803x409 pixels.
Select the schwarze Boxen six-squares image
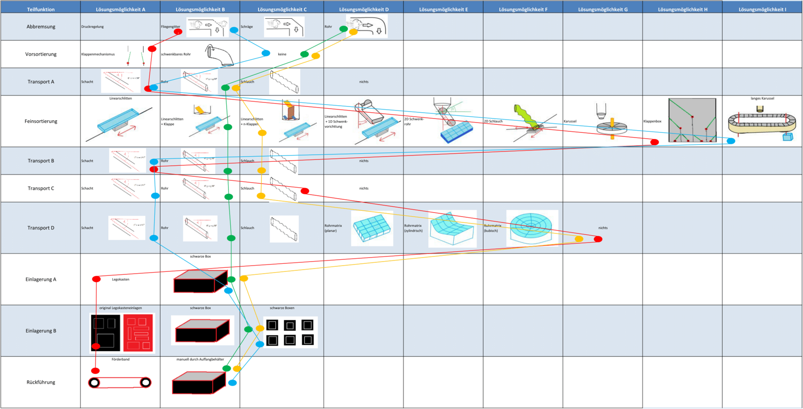pos(290,332)
